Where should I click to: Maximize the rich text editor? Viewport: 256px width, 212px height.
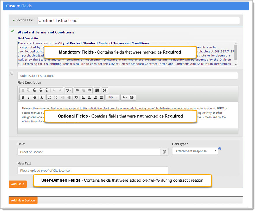tap(105, 90)
